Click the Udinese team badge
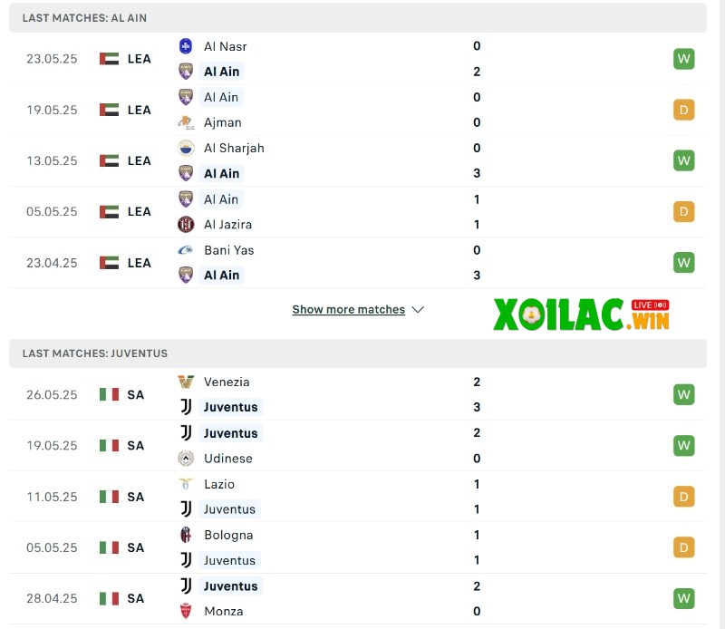This screenshot has width=725, height=629. coord(186,459)
